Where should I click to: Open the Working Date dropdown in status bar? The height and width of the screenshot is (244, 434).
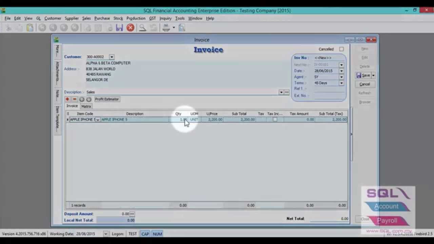tap(106, 234)
